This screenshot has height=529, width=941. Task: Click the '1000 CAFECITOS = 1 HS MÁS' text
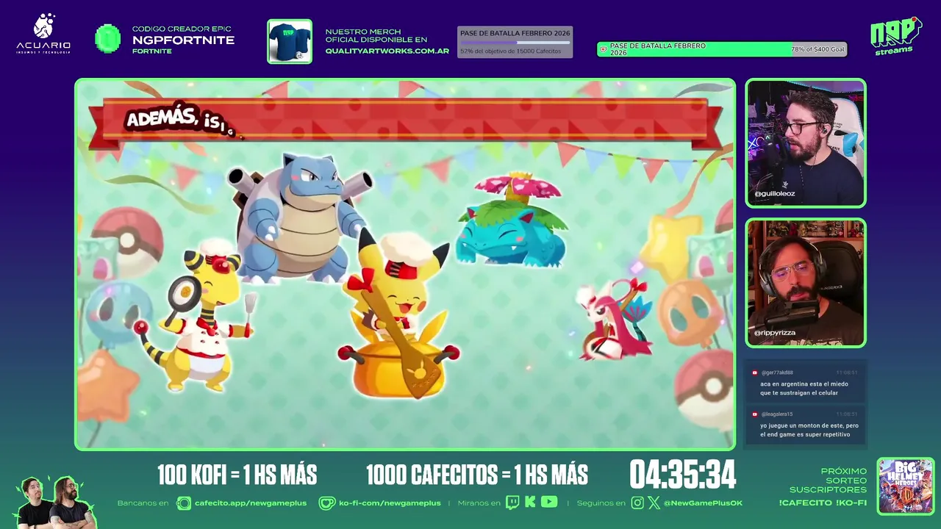477,475
